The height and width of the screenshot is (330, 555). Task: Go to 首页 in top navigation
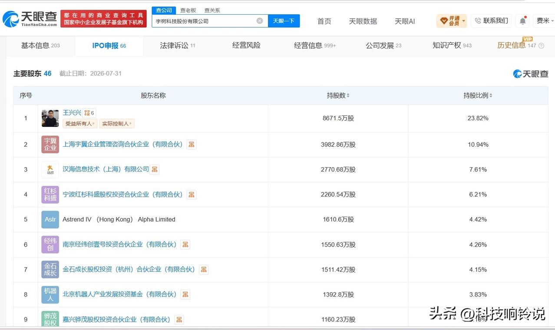(324, 21)
